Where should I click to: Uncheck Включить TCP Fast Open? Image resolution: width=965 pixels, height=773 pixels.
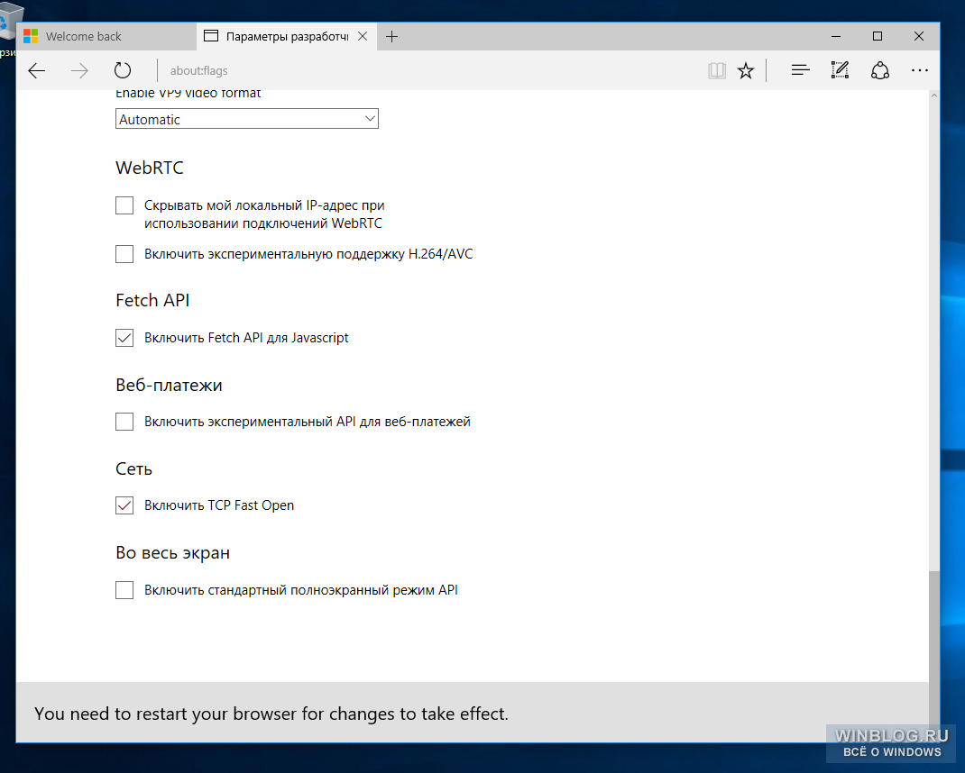124,505
